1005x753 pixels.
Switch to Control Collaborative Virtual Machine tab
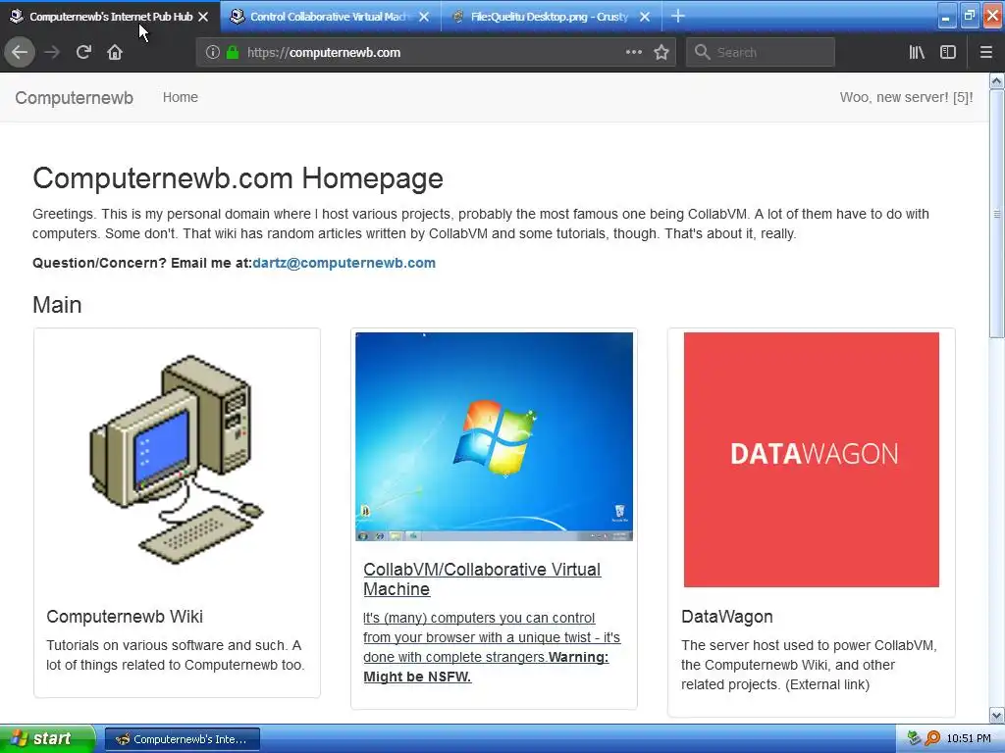[331, 17]
